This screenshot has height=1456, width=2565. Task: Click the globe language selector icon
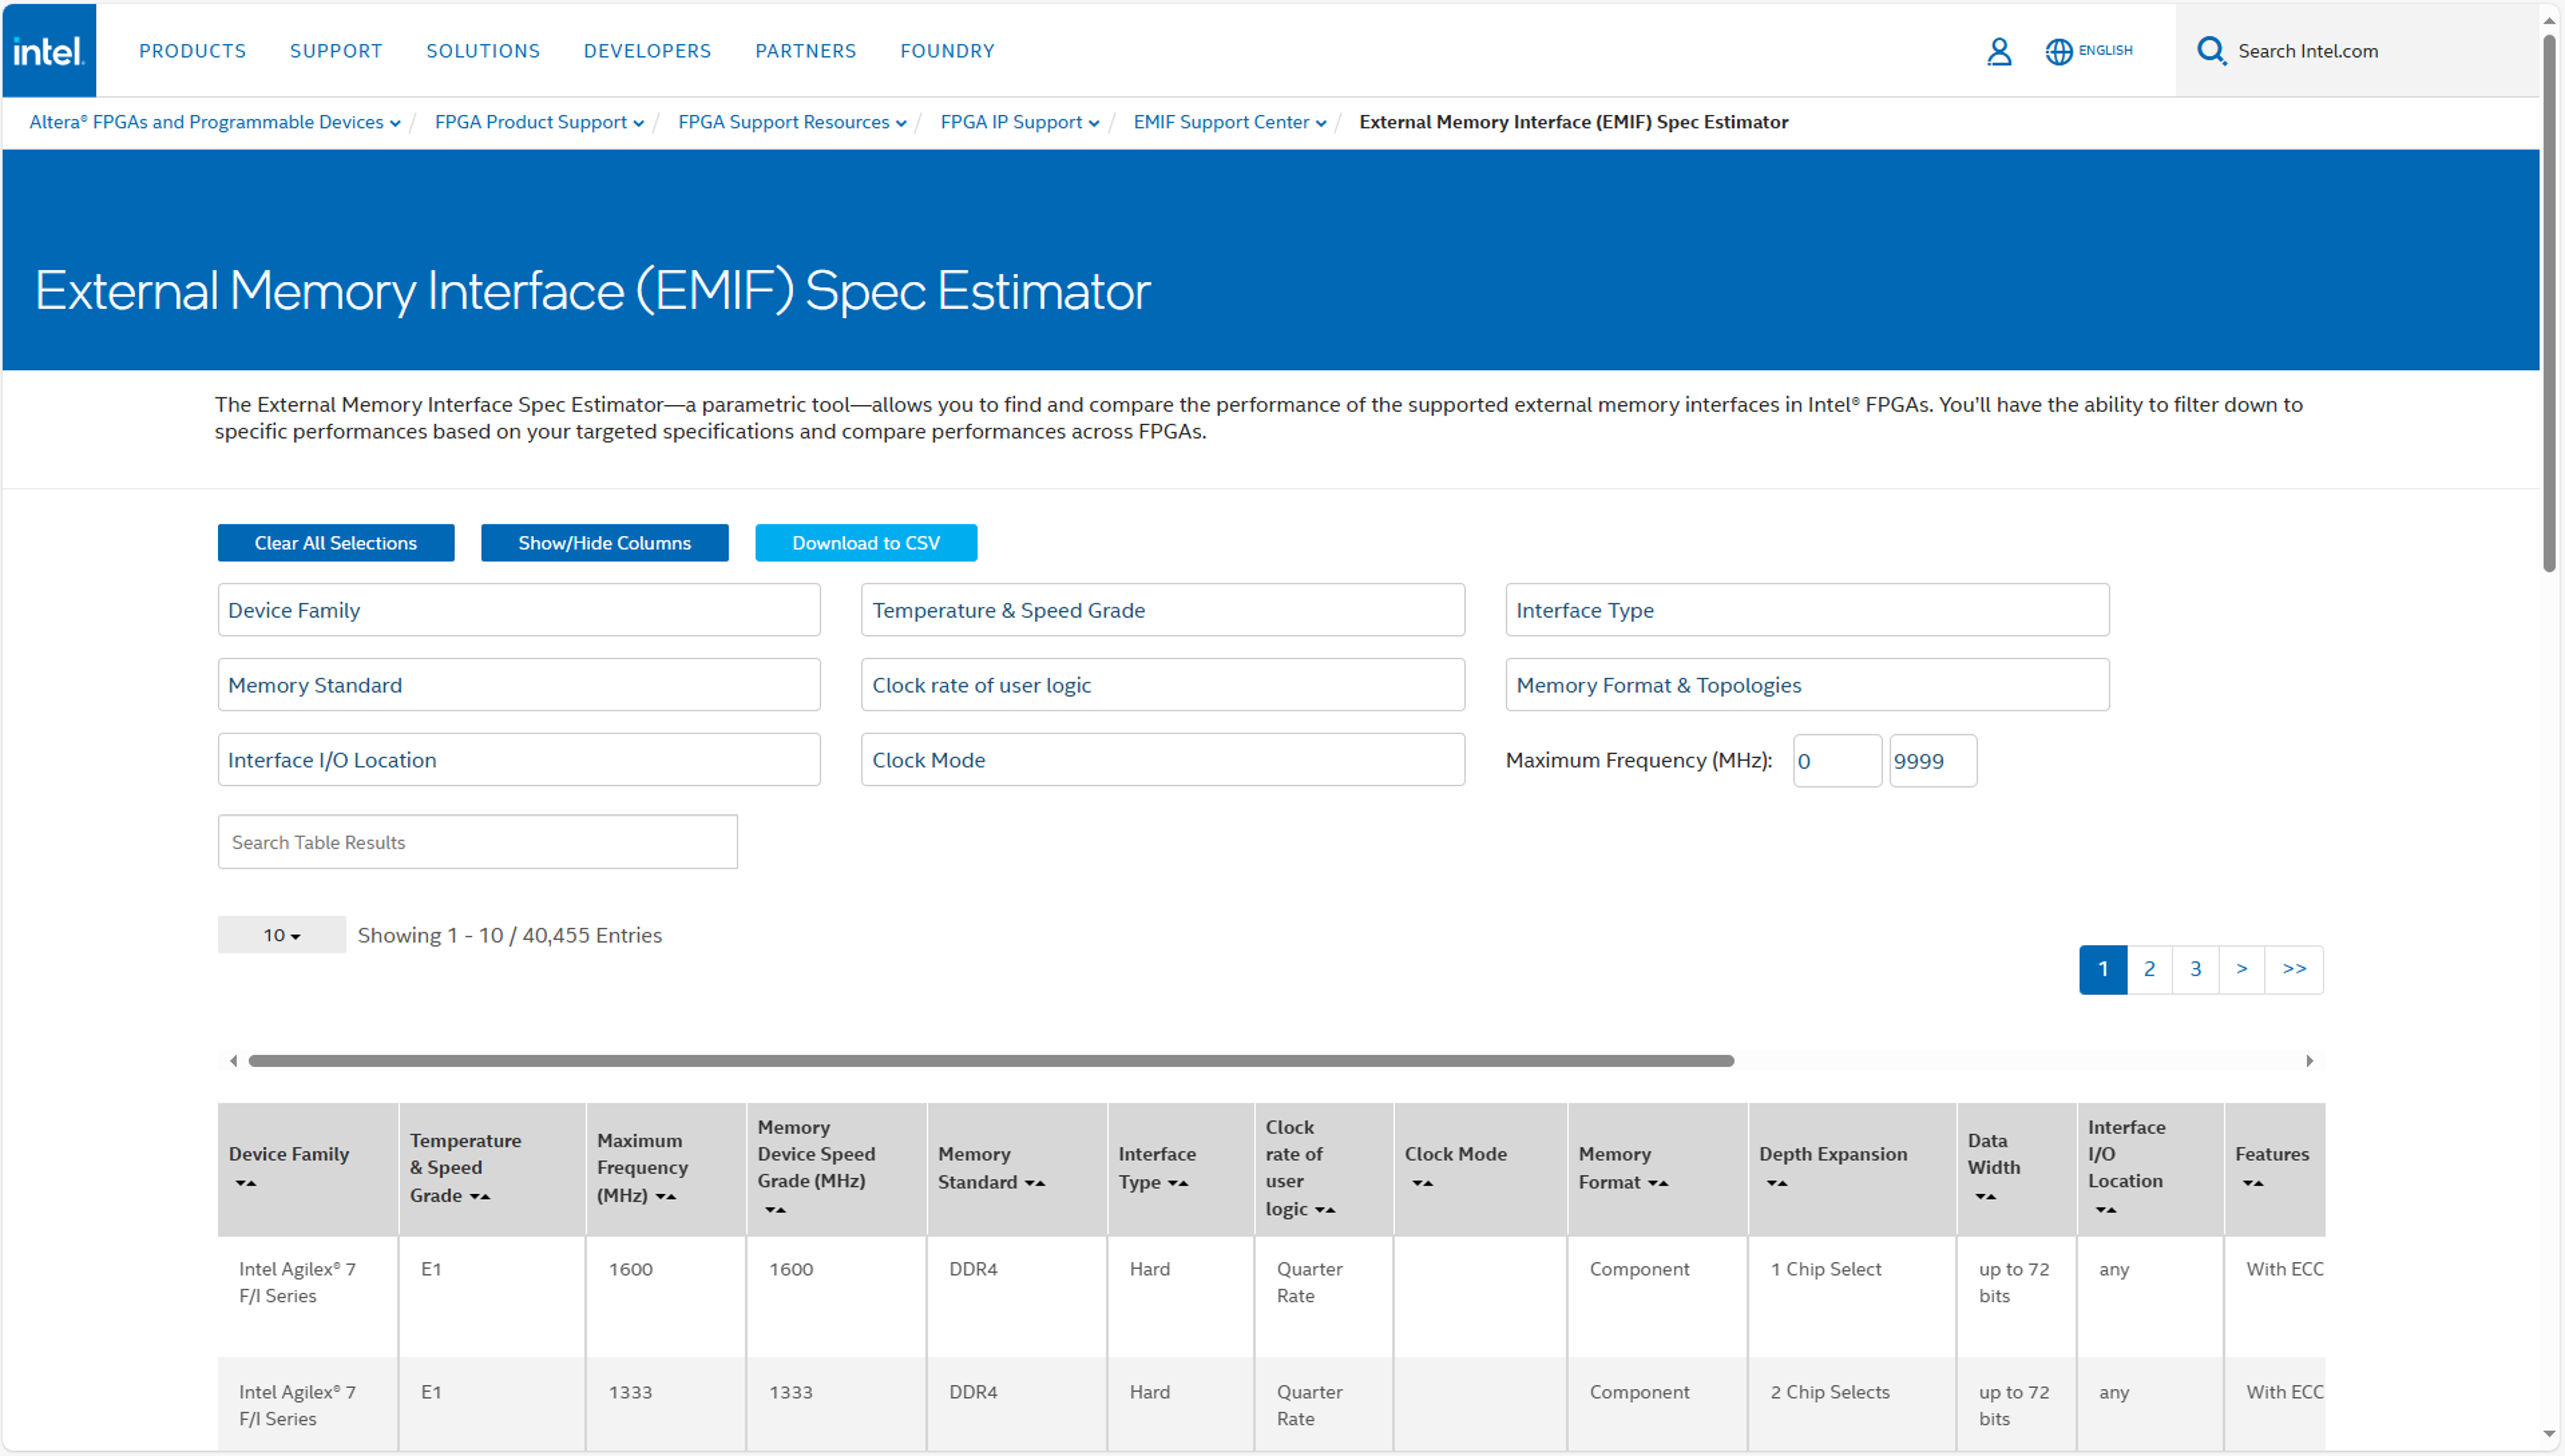point(2058,51)
